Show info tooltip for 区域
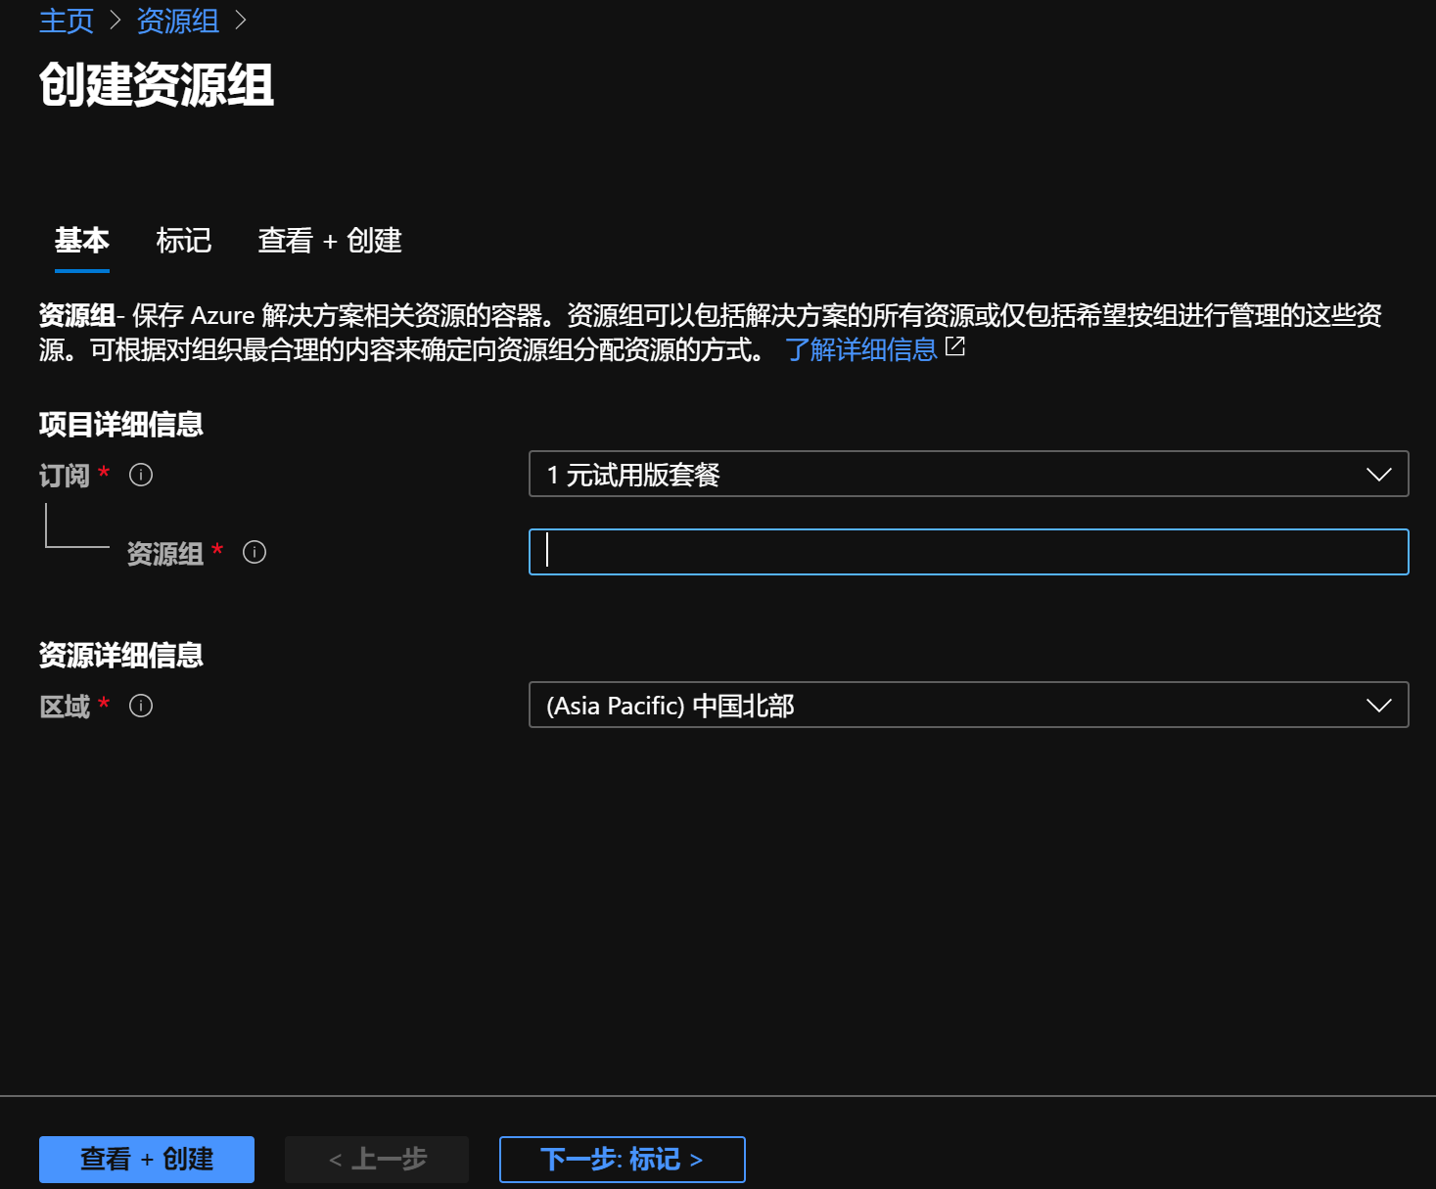The height and width of the screenshot is (1189, 1436). [x=141, y=706]
